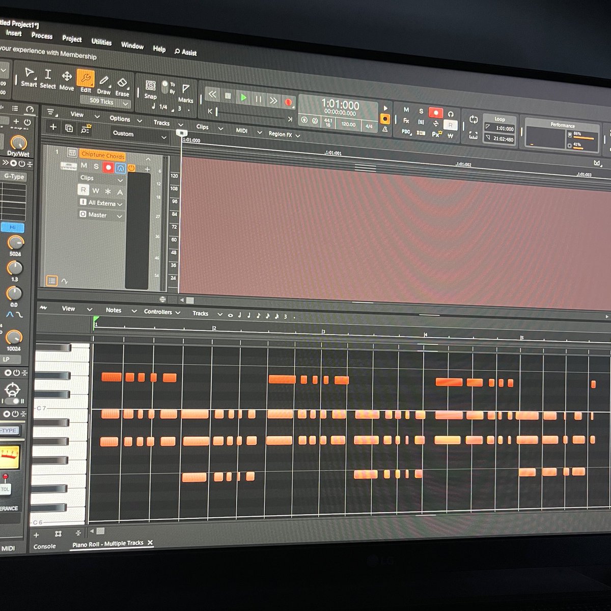Screen dimensions: 611x611
Task: Activate the Move tool
Action: [x=67, y=80]
